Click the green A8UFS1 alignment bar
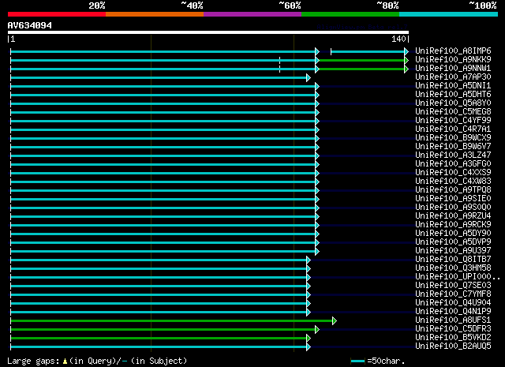 [172, 321]
